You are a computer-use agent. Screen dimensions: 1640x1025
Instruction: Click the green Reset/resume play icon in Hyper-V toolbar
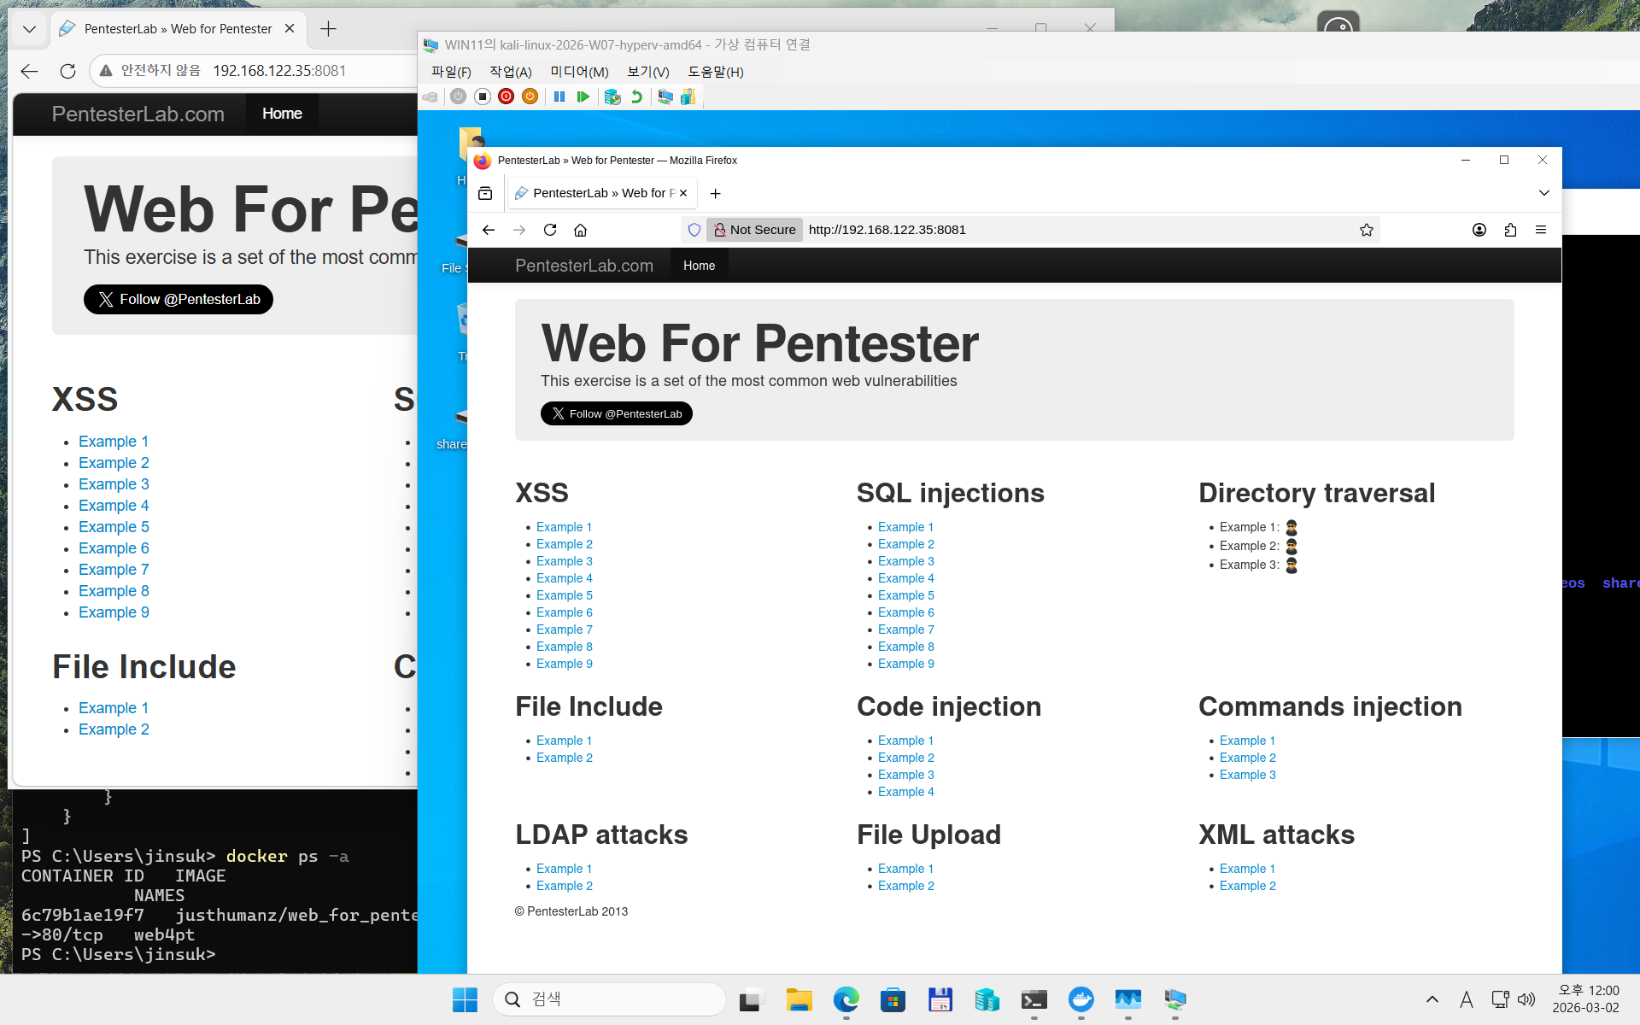coord(583,97)
